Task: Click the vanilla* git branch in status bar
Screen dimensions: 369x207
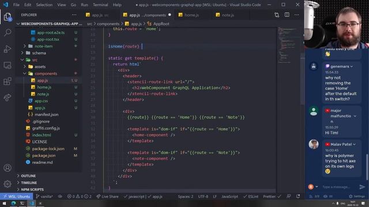Action: 44,197
